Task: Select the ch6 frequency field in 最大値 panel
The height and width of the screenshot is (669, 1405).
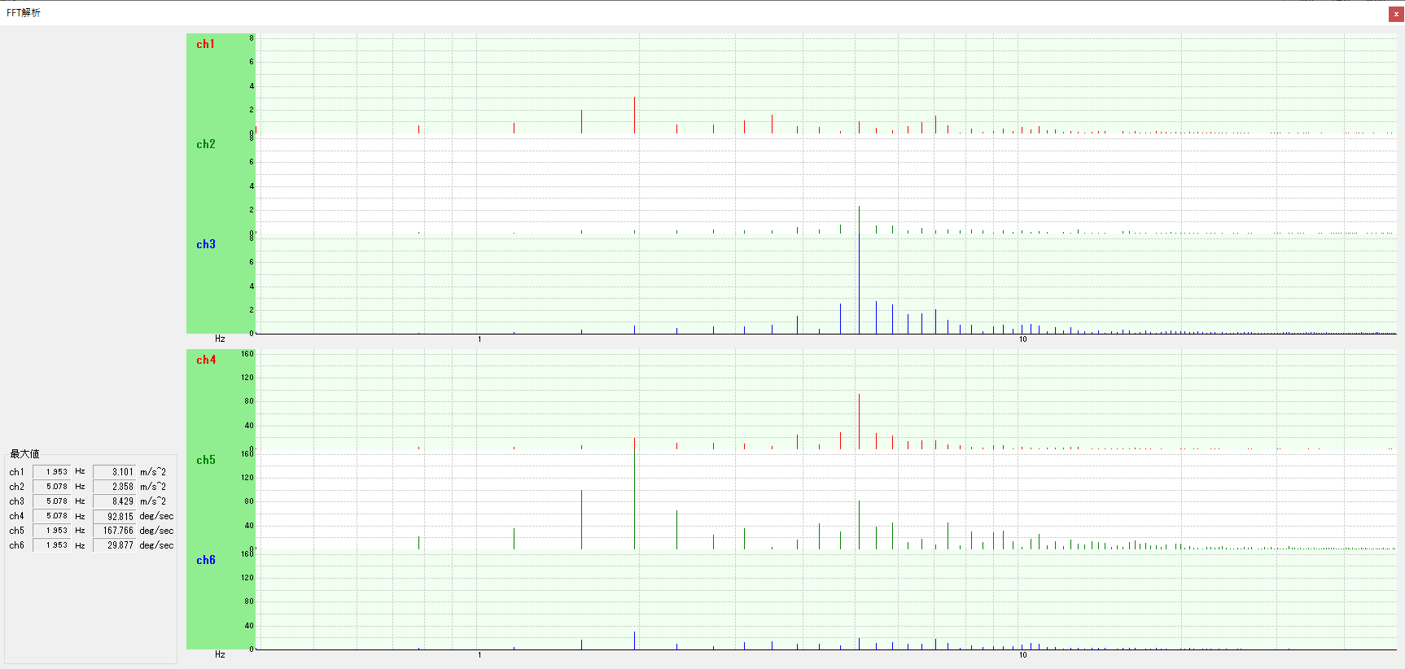Action: [51, 545]
